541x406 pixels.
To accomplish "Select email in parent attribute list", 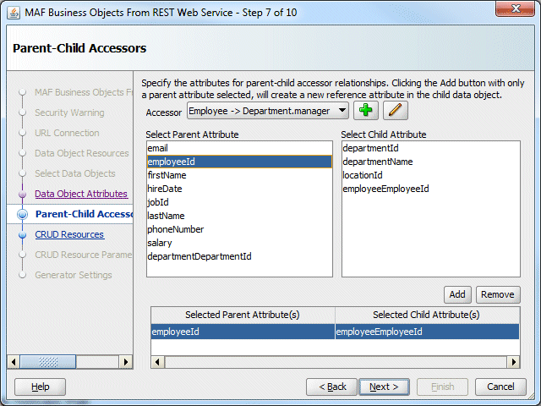I will (x=239, y=148).
